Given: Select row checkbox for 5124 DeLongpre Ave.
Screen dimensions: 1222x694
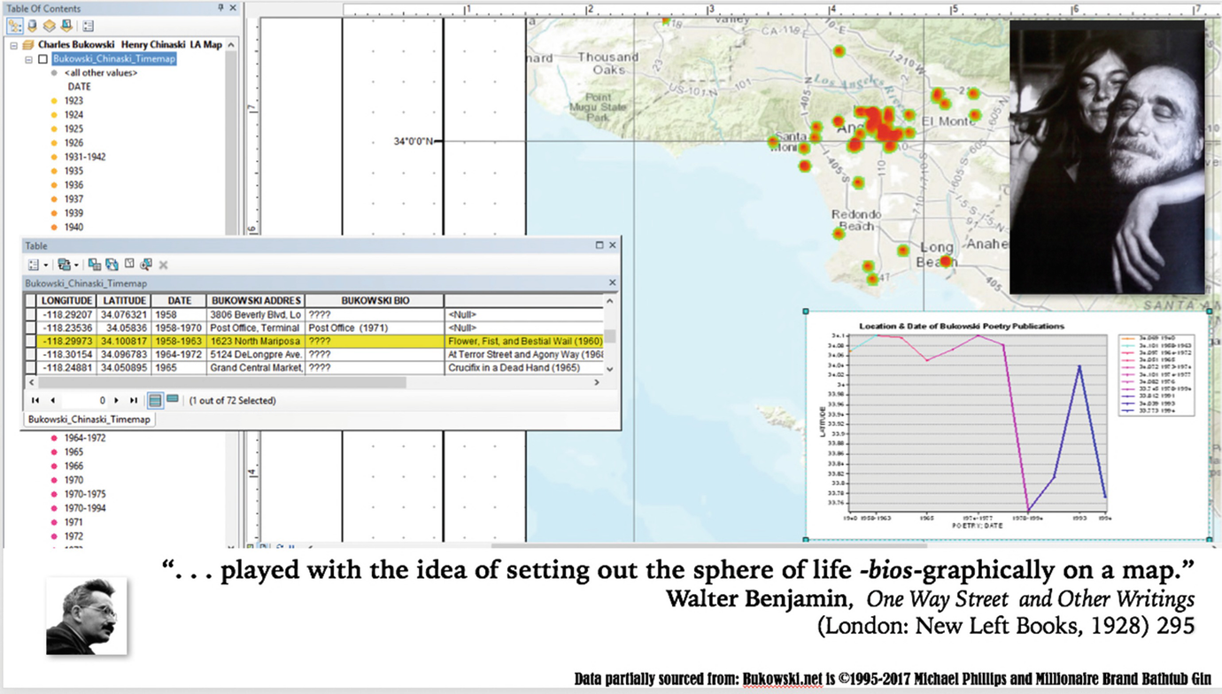Looking at the screenshot, I should 31,354.
